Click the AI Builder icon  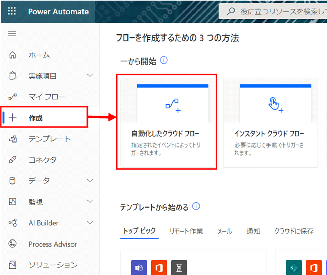pos(13,223)
